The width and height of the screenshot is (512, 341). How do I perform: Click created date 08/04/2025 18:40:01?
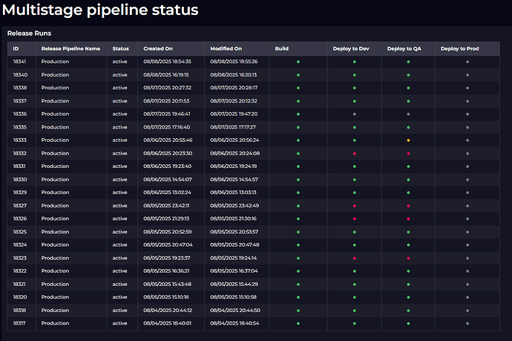click(x=167, y=323)
